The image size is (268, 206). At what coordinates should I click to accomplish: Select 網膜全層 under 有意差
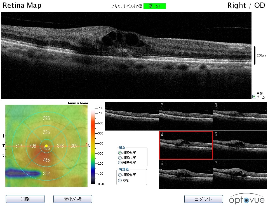120,175
